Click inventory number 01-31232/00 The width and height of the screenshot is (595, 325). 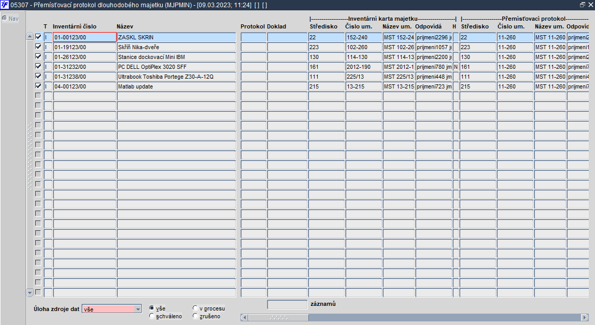(x=84, y=67)
